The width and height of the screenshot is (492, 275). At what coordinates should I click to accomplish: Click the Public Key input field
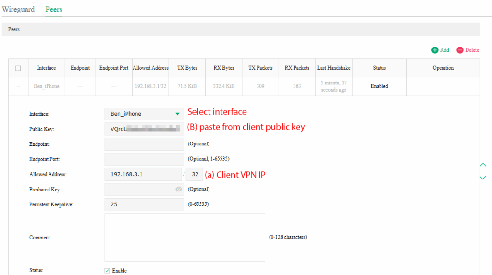tap(143, 129)
